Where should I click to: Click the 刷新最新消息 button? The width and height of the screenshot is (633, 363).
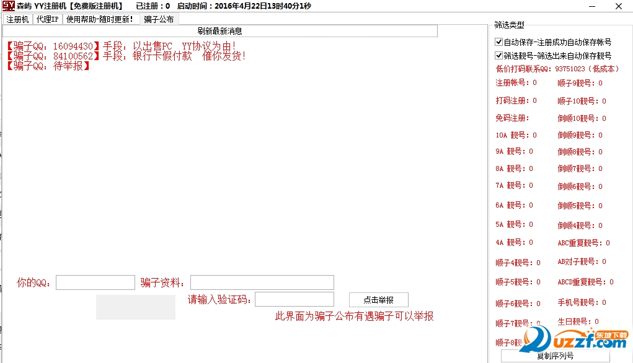(x=219, y=31)
